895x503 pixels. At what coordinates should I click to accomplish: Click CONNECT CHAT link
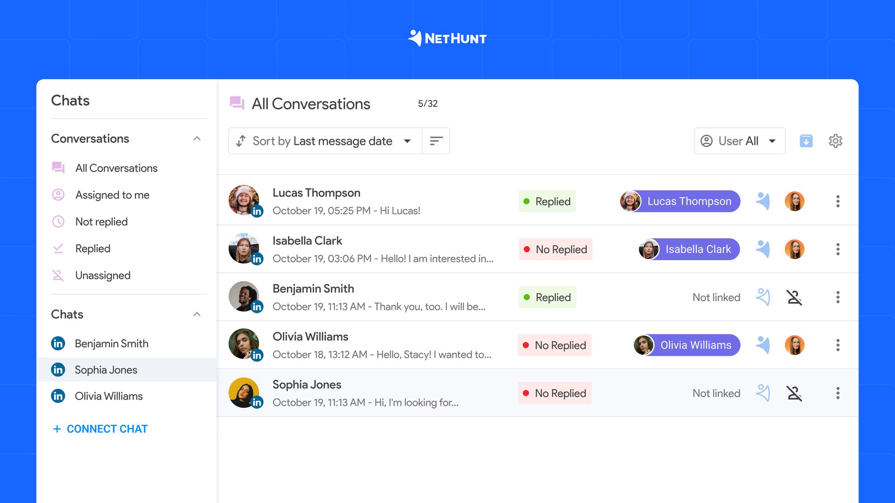pos(100,429)
